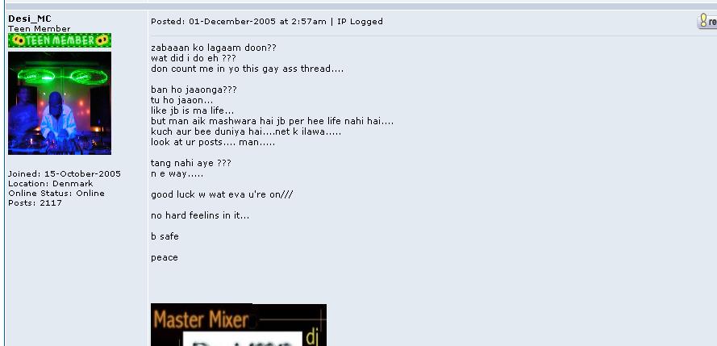Screen dimensions: 717x346
Task: Click the 'Location: Denmark' line
Action: tap(50, 183)
